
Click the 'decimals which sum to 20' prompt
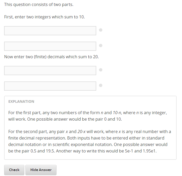tap(51, 57)
